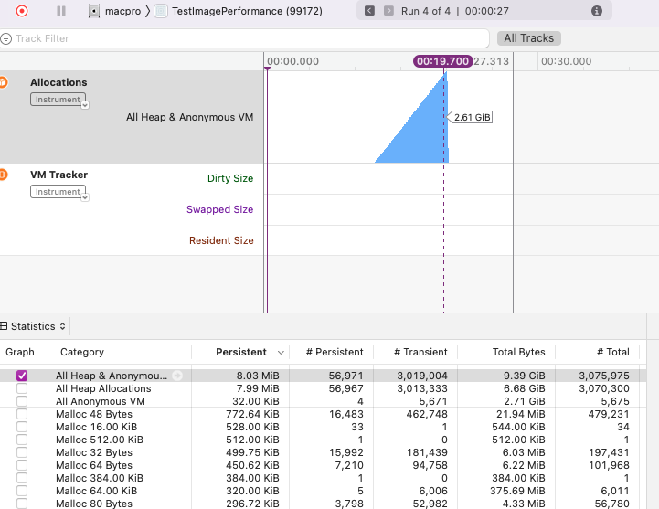Check the Malloc 48 Bytes graph checkbox

click(x=22, y=414)
